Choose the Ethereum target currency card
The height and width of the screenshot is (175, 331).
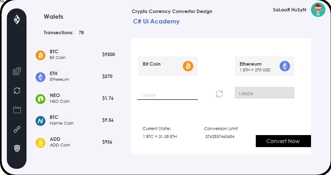264,66
